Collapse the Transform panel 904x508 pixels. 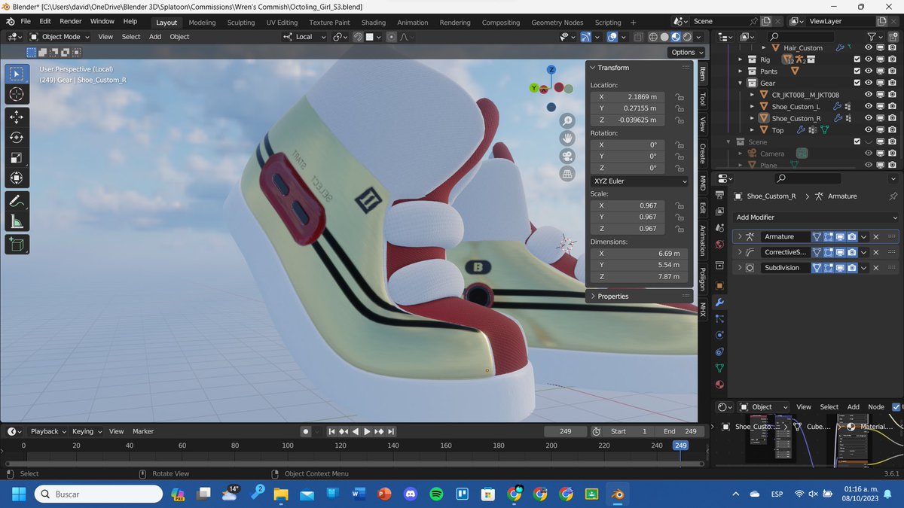(592, 68)
